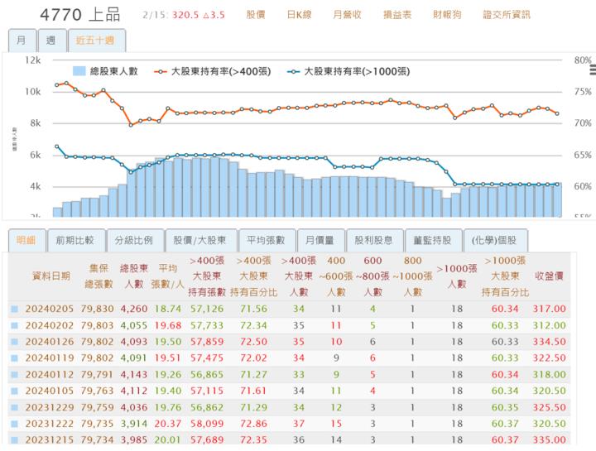Go to the 損益表 link

(397, 15)
